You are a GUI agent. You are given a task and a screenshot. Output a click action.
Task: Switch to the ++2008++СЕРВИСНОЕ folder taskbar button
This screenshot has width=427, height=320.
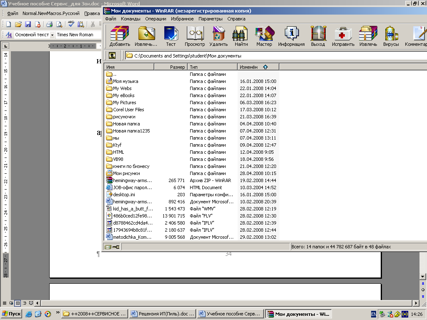[95, 314]
